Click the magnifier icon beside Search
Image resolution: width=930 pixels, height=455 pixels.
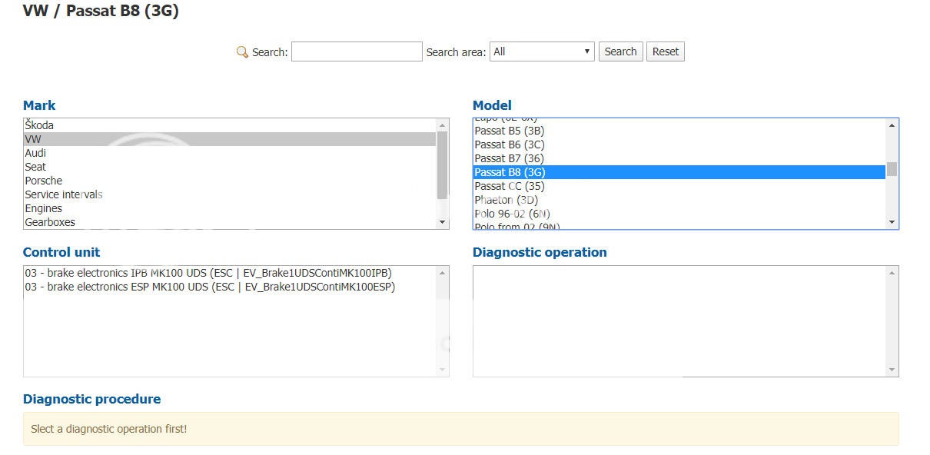coord(242,51)
